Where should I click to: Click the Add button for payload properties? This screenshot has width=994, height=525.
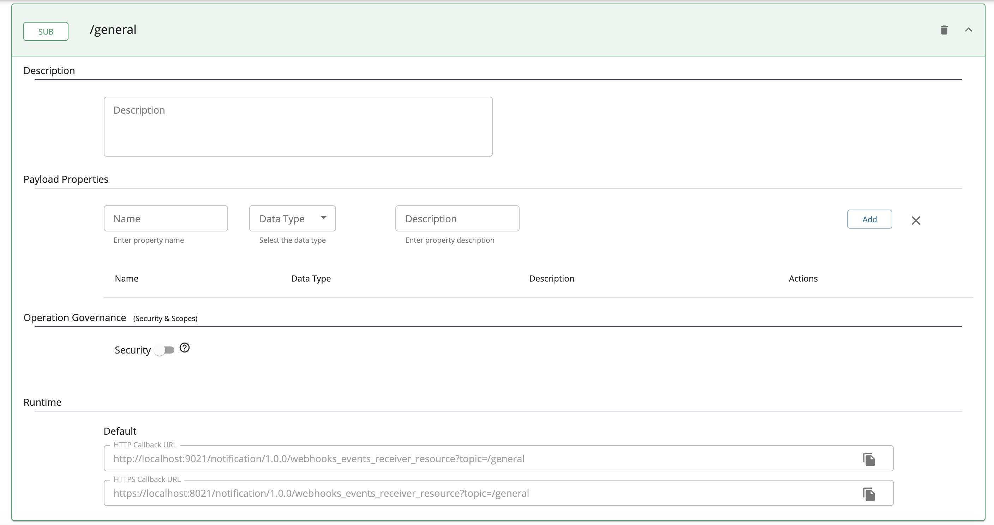coord(869,219)
